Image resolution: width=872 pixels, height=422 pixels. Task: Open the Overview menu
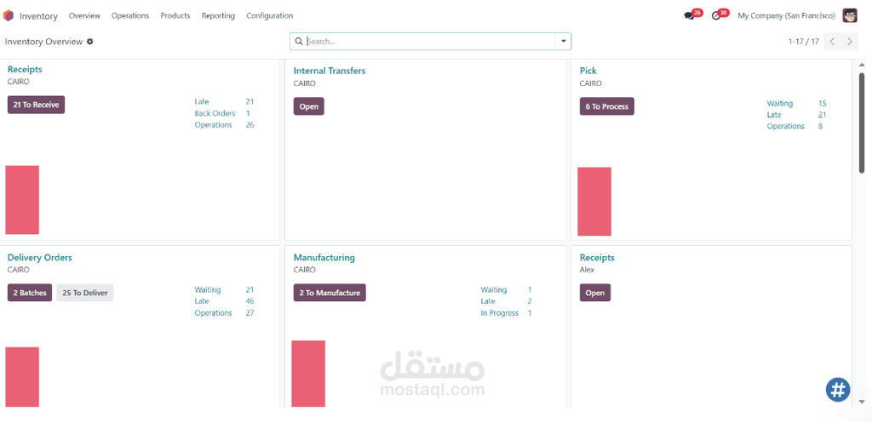84,15
